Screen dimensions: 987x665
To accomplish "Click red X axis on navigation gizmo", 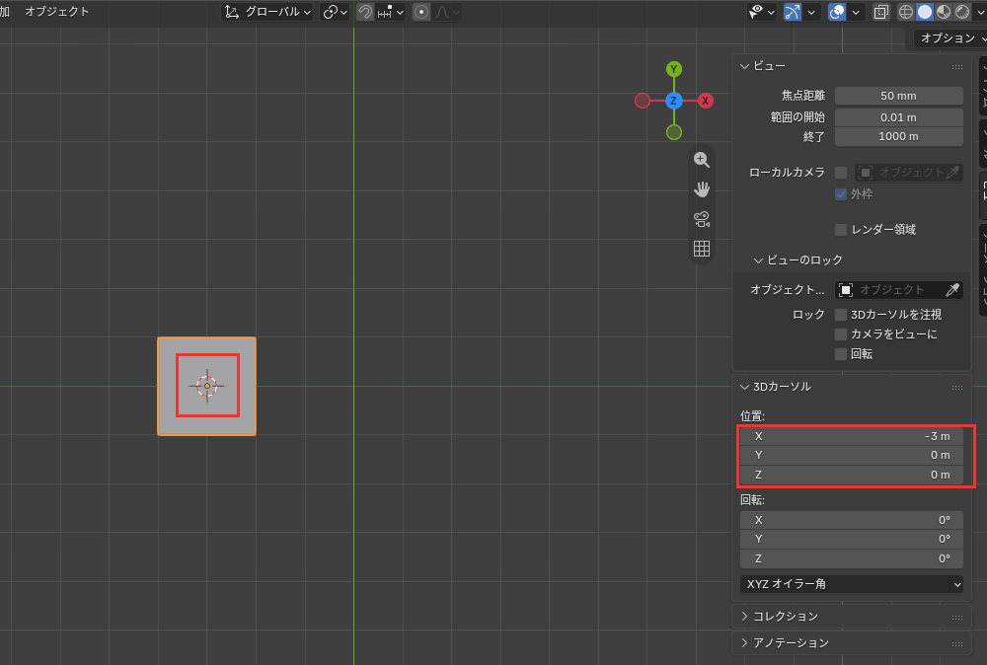I will [x=706, y=101].
